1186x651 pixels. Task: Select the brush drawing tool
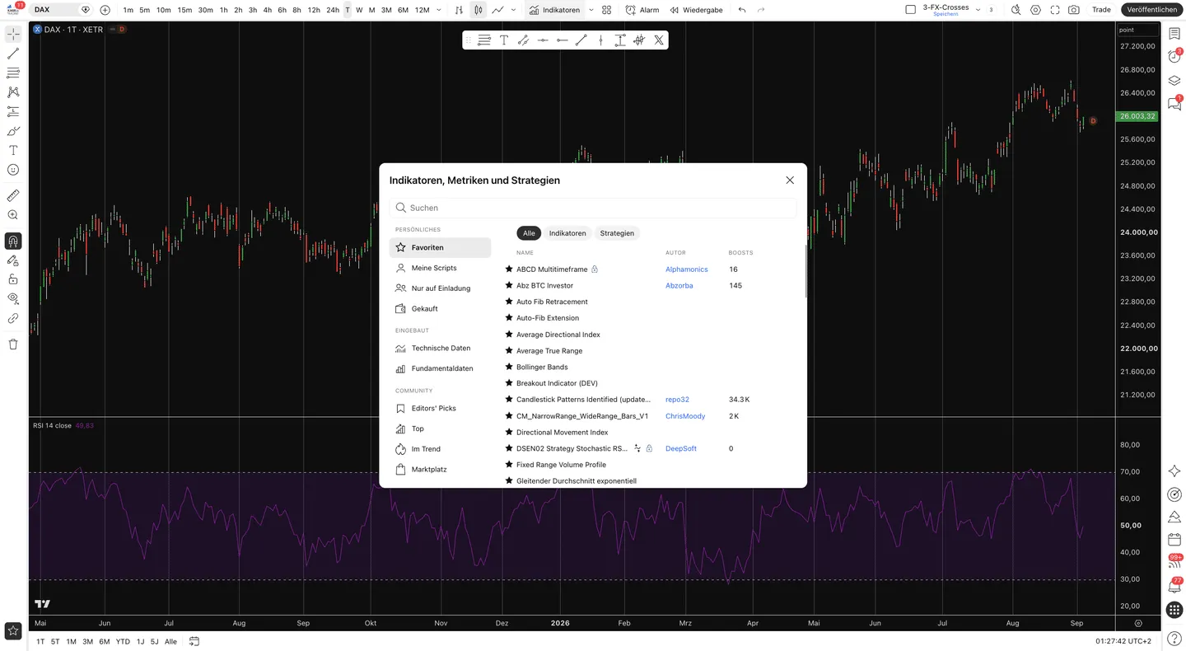coord(13,131)
